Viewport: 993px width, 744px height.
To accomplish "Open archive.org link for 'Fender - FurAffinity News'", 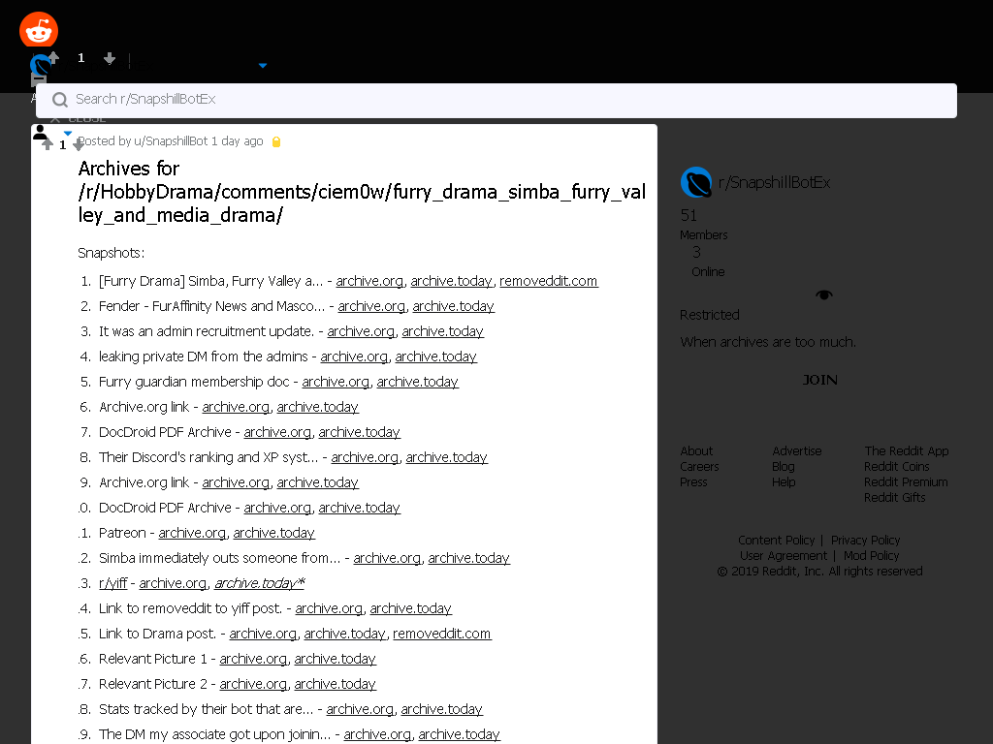I will (x=371, y=306).
